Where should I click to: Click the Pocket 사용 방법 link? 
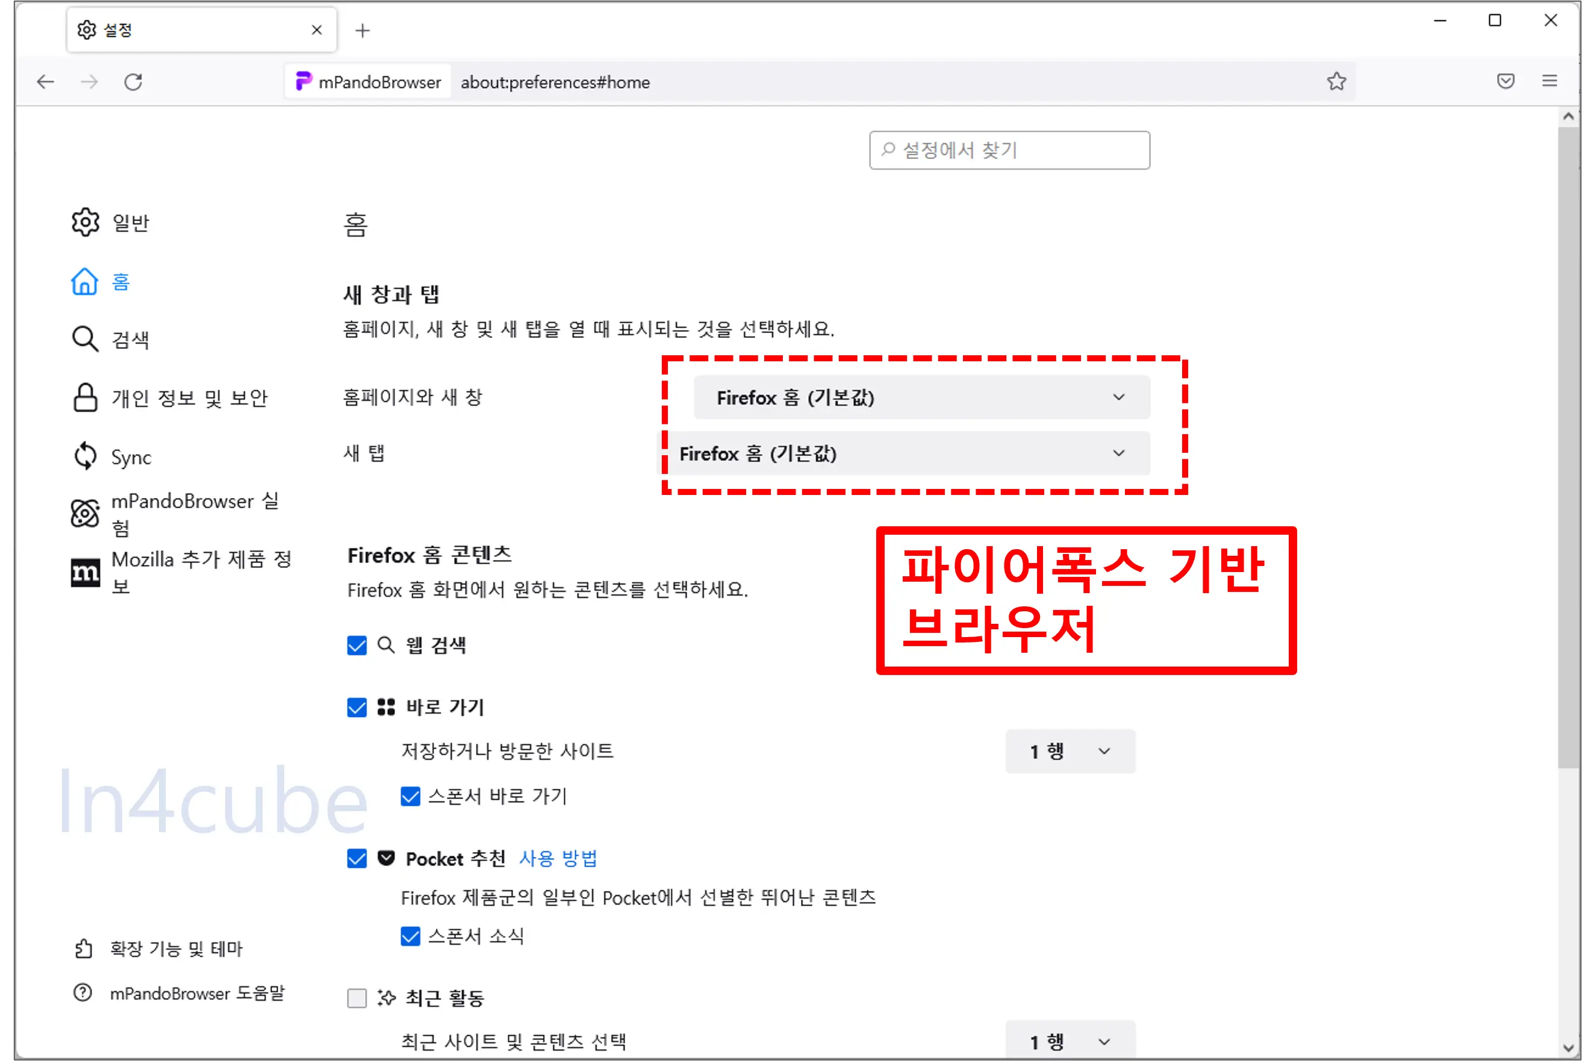558,859
